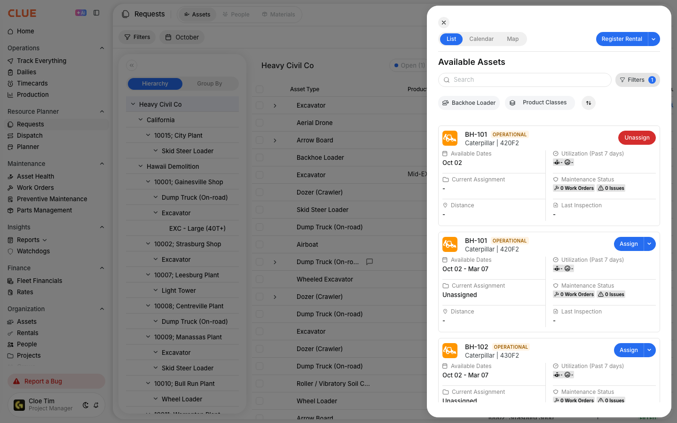The image size is (677, 423).
Task: Open the People tab
Action: coord(236,15)
